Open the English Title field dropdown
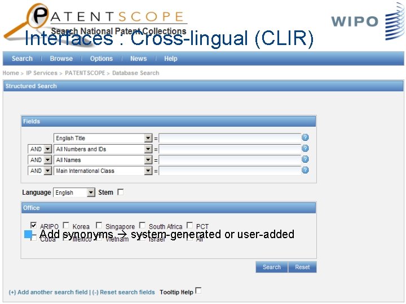 pyautogui.click(x=148, y=138)
